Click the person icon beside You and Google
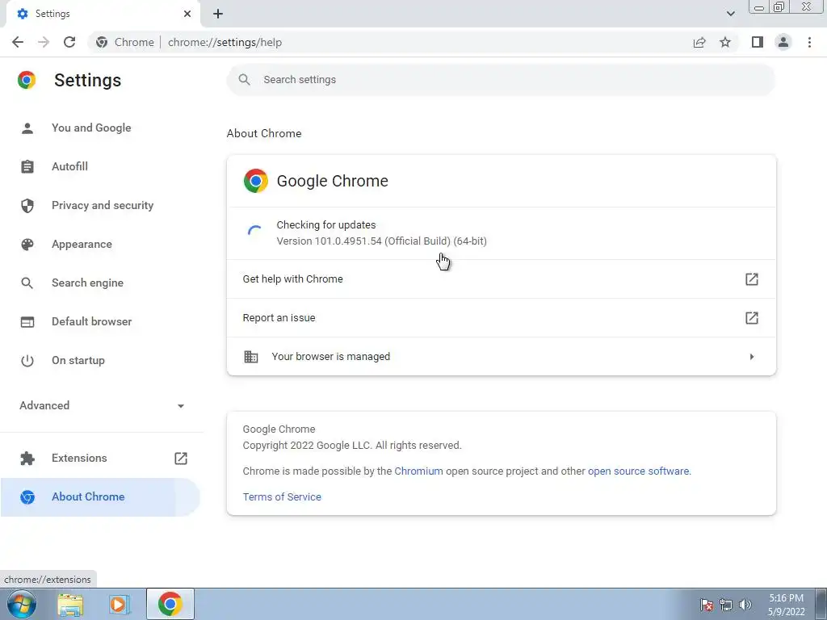The image size is (827, 620). tap(27, 128)
